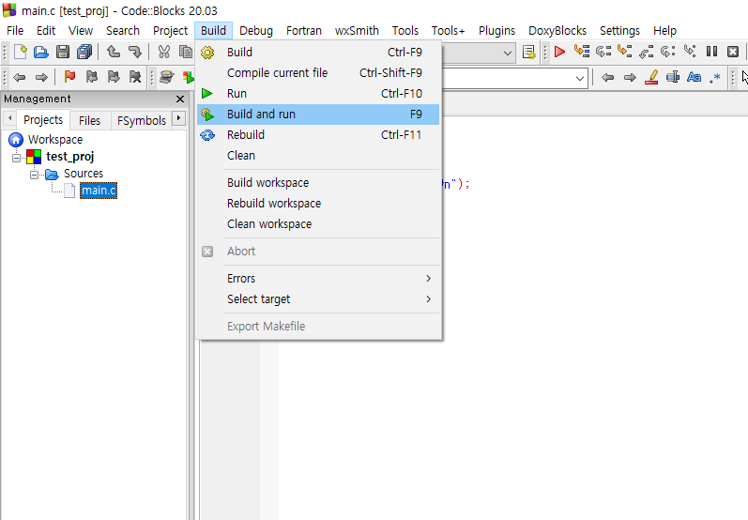Screen dimensions: 748x520
Task: Open the search text combo box dropdown
Action: click(580, 78)
